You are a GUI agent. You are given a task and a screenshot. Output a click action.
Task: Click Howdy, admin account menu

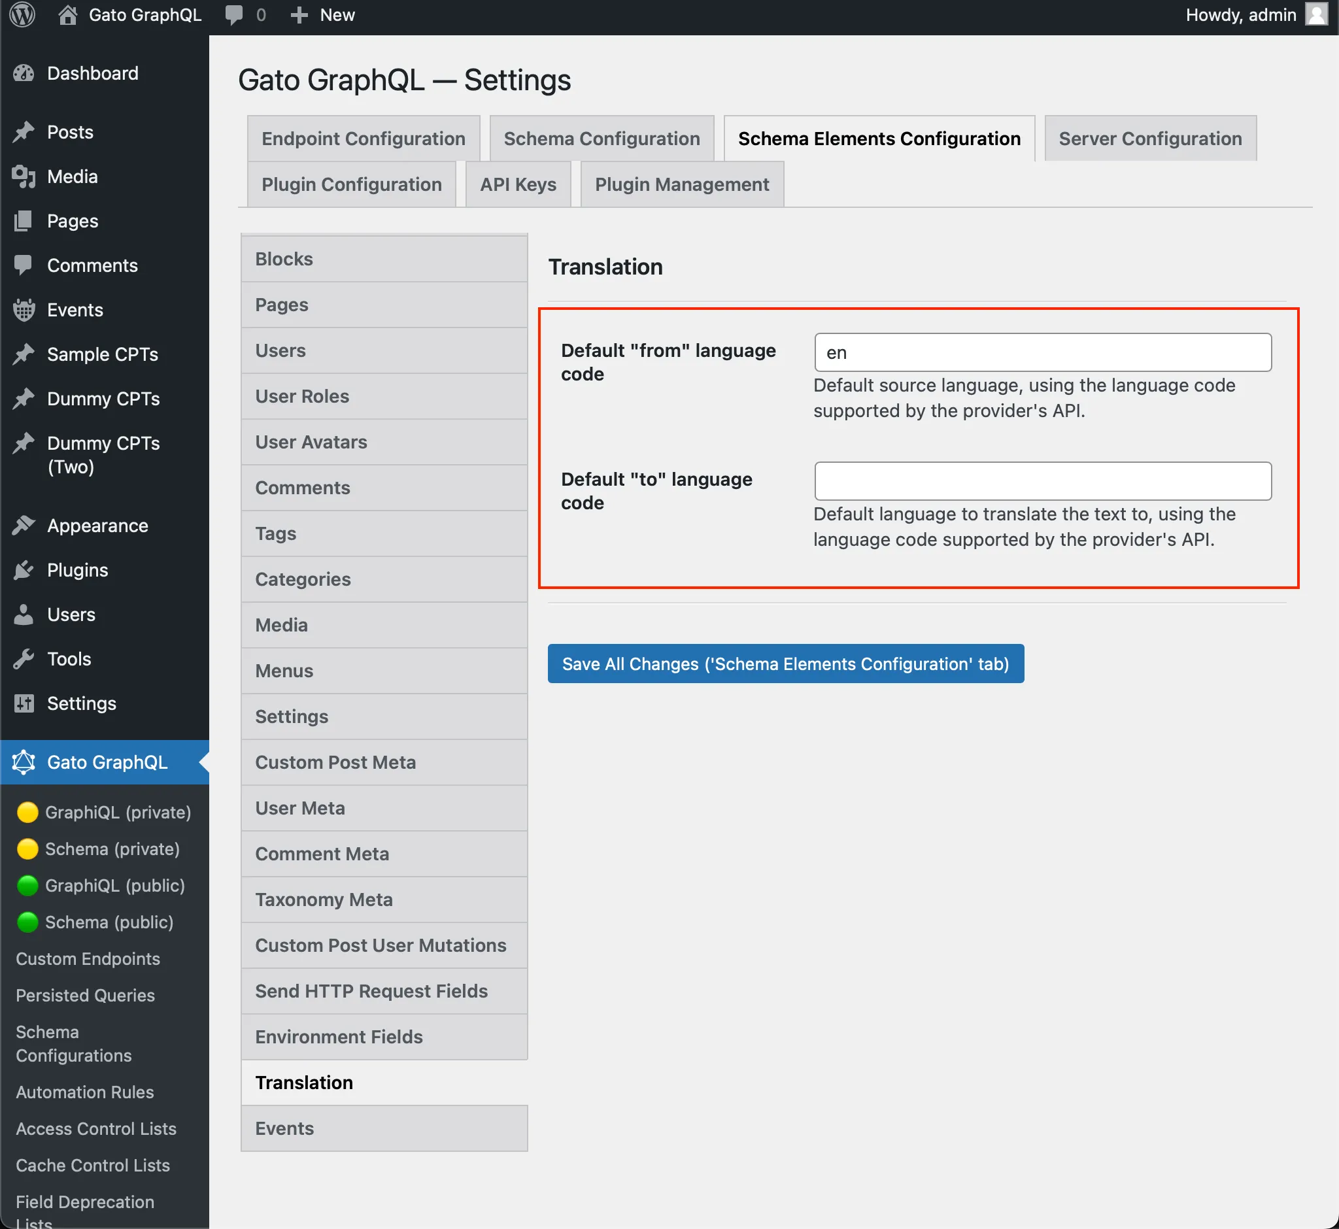1255,14
